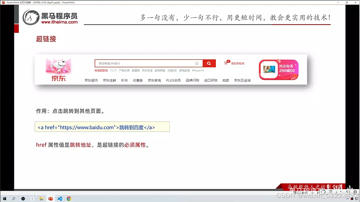
Task: Click the www.itheima.com URL text
Action: [x=60, y=22]
